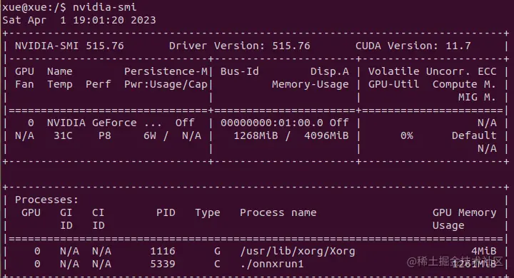Select the NVIDIA-SMI 515.76 version text
The image size is (514, 278).
[x=69, y=46]
